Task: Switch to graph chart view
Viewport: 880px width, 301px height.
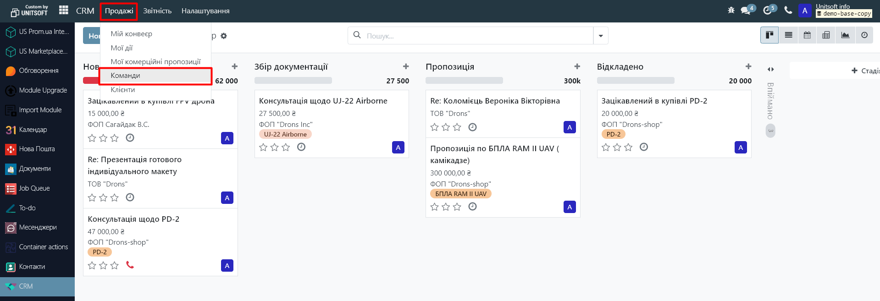Action: (845, 35)
